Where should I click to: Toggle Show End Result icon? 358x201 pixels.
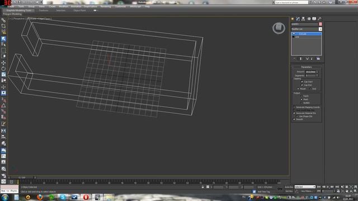(x=301, y=59)
